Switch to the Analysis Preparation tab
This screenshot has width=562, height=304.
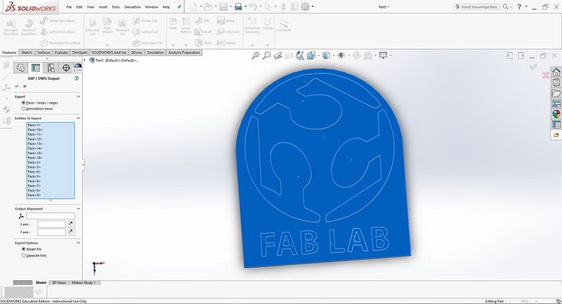[184, 52]
